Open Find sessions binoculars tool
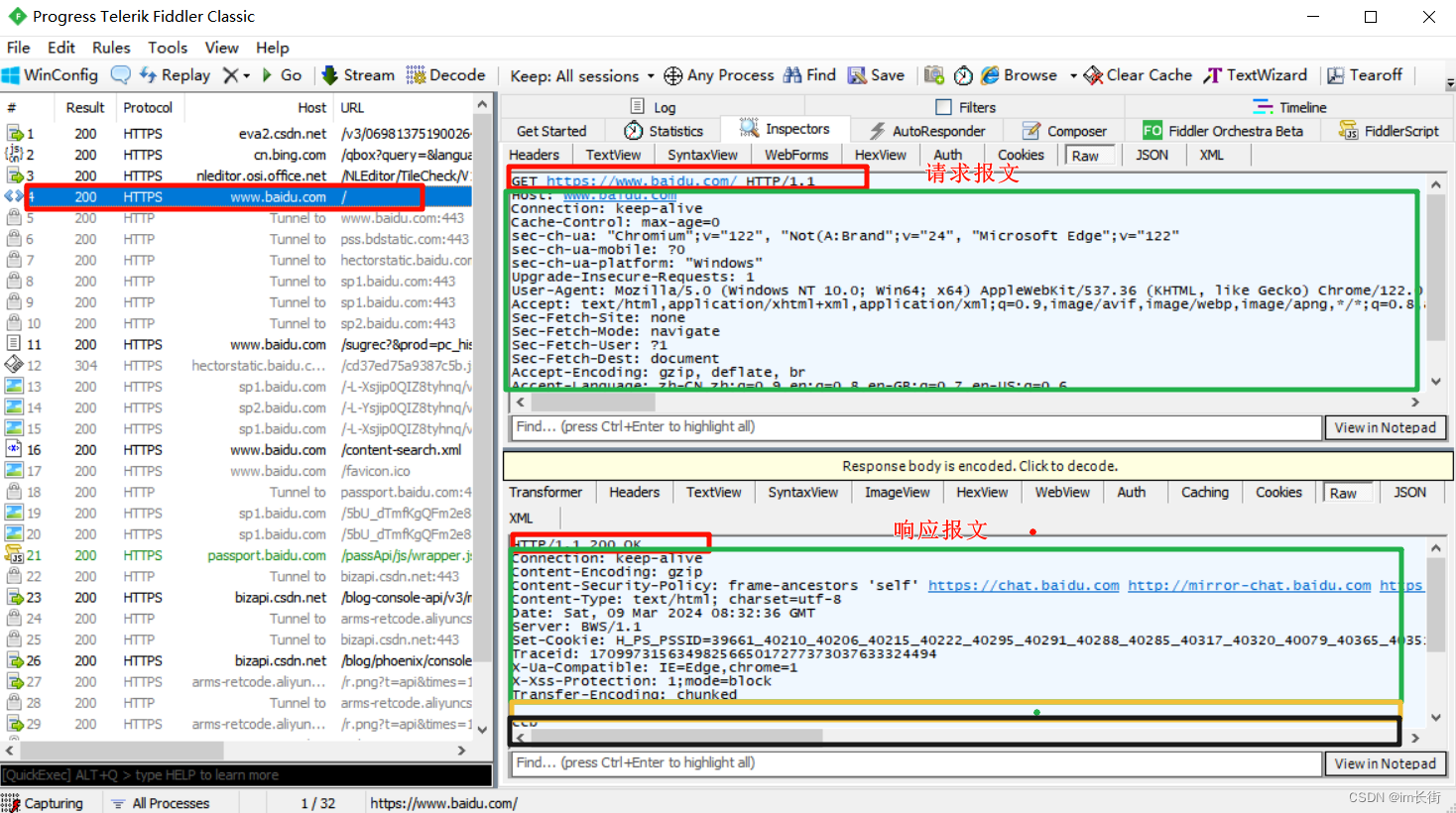1456x813 pixels. pyautogui.click(x=809, y=75)
